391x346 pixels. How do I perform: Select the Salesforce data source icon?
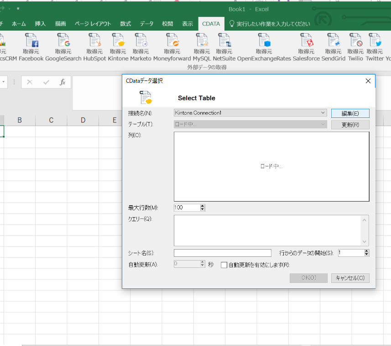306,43
